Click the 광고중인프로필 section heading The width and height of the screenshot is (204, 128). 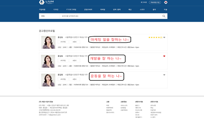47,31
